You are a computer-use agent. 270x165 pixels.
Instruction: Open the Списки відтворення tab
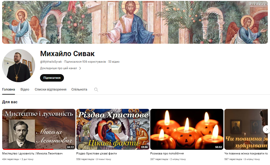(51, 89)
